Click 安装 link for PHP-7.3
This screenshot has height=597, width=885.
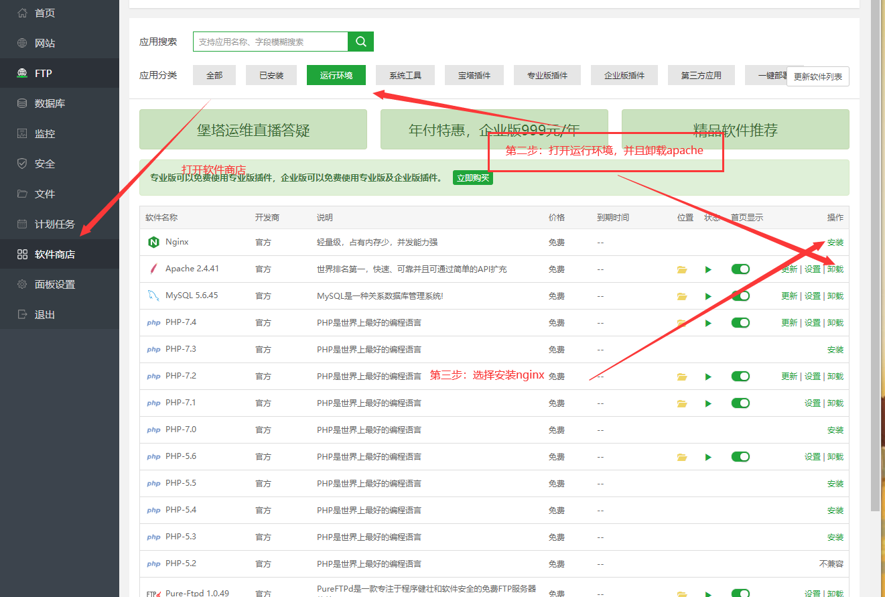coord(835,350)
